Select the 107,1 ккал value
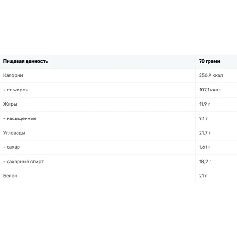Image resolution: width=237 pixels, height=237 pixels. [x=210, y=90]
